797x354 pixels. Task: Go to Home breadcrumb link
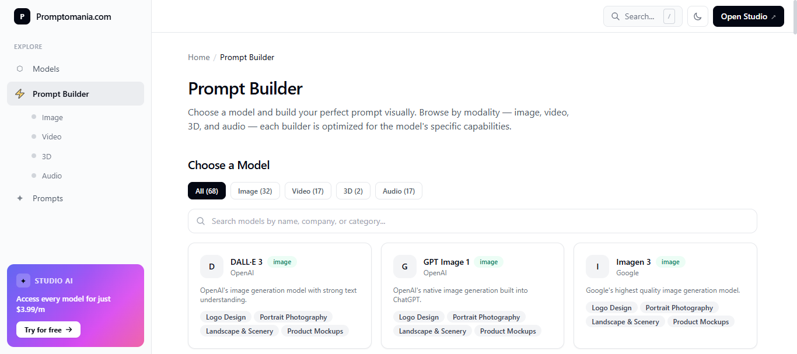(198, 57)
